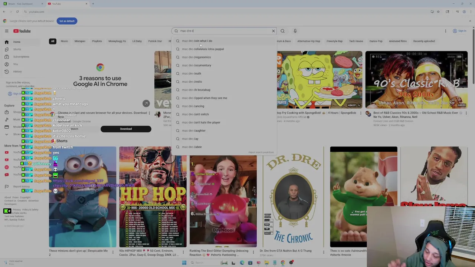475x267 pixels.
Task: Select suggestion mac dre dancing
Action: point(225,106)
